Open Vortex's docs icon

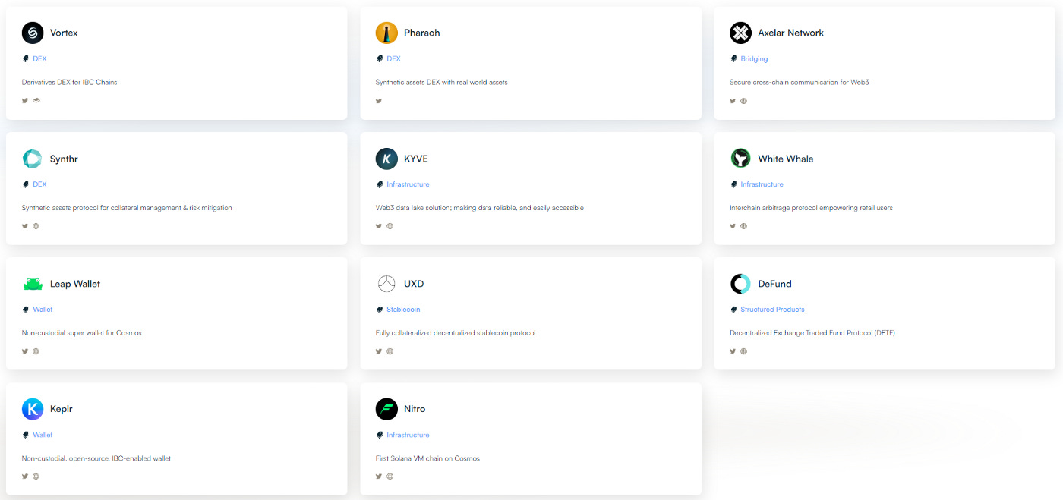pos(35,100)
